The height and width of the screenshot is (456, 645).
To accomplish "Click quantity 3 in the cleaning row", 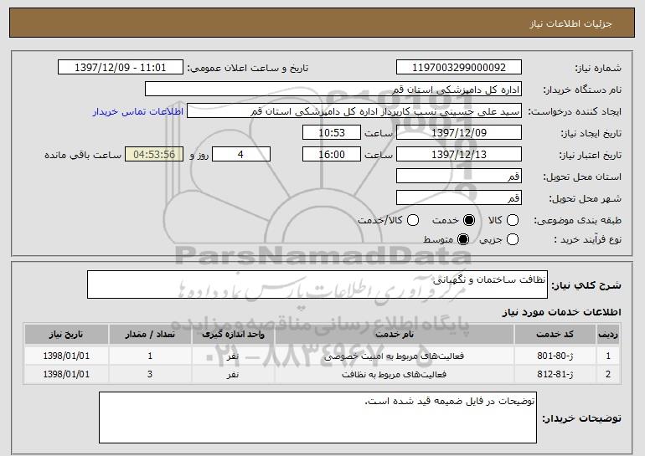I will tap(150, 374).
